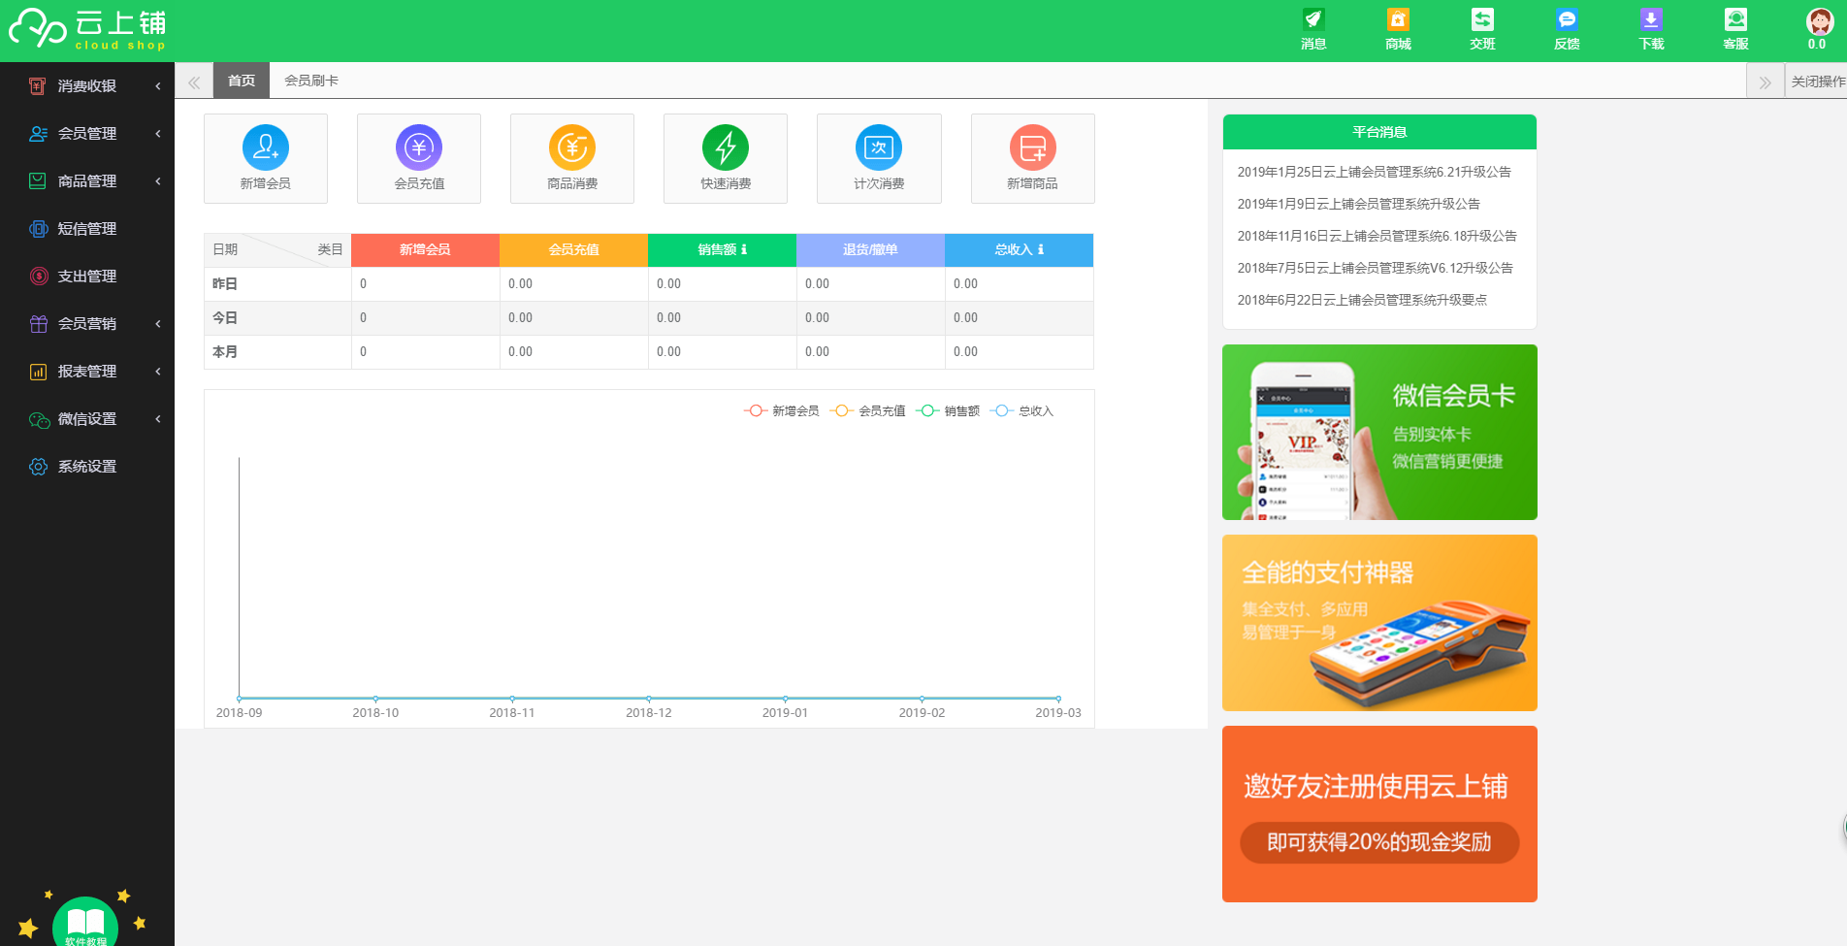Expand the 微信设置 menu chevron

click(158, 418)
